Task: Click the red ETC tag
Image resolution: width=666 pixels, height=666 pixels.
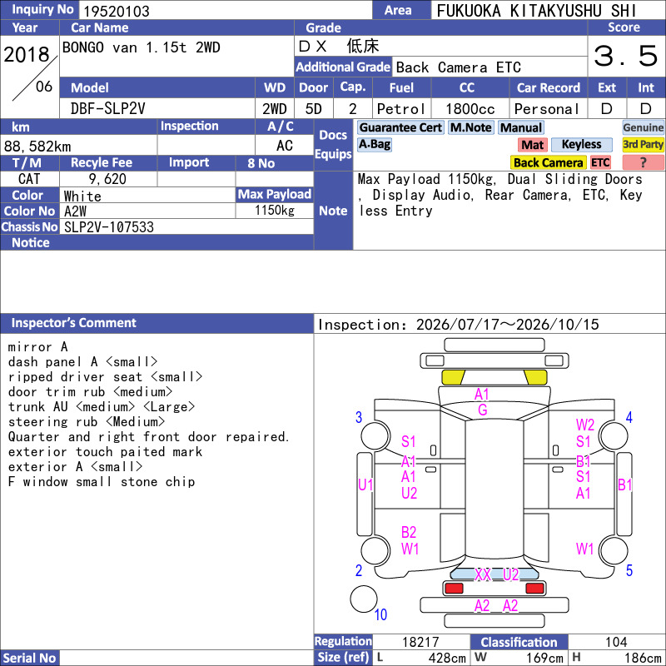Action: point(600,162)
